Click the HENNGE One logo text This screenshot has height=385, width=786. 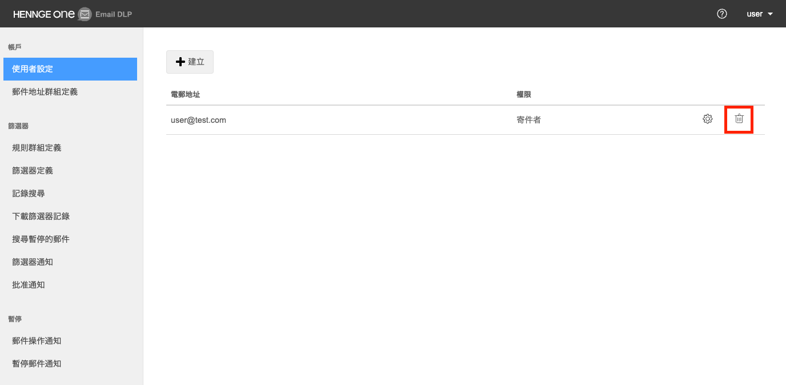click(x=44, y=14)
